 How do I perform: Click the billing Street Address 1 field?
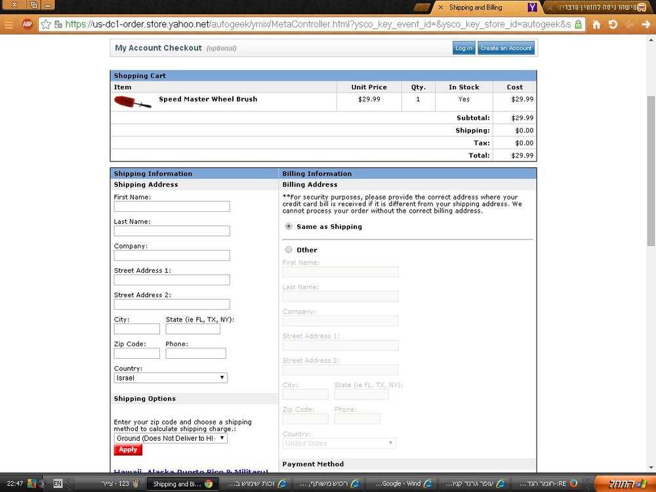coord(340,345)
